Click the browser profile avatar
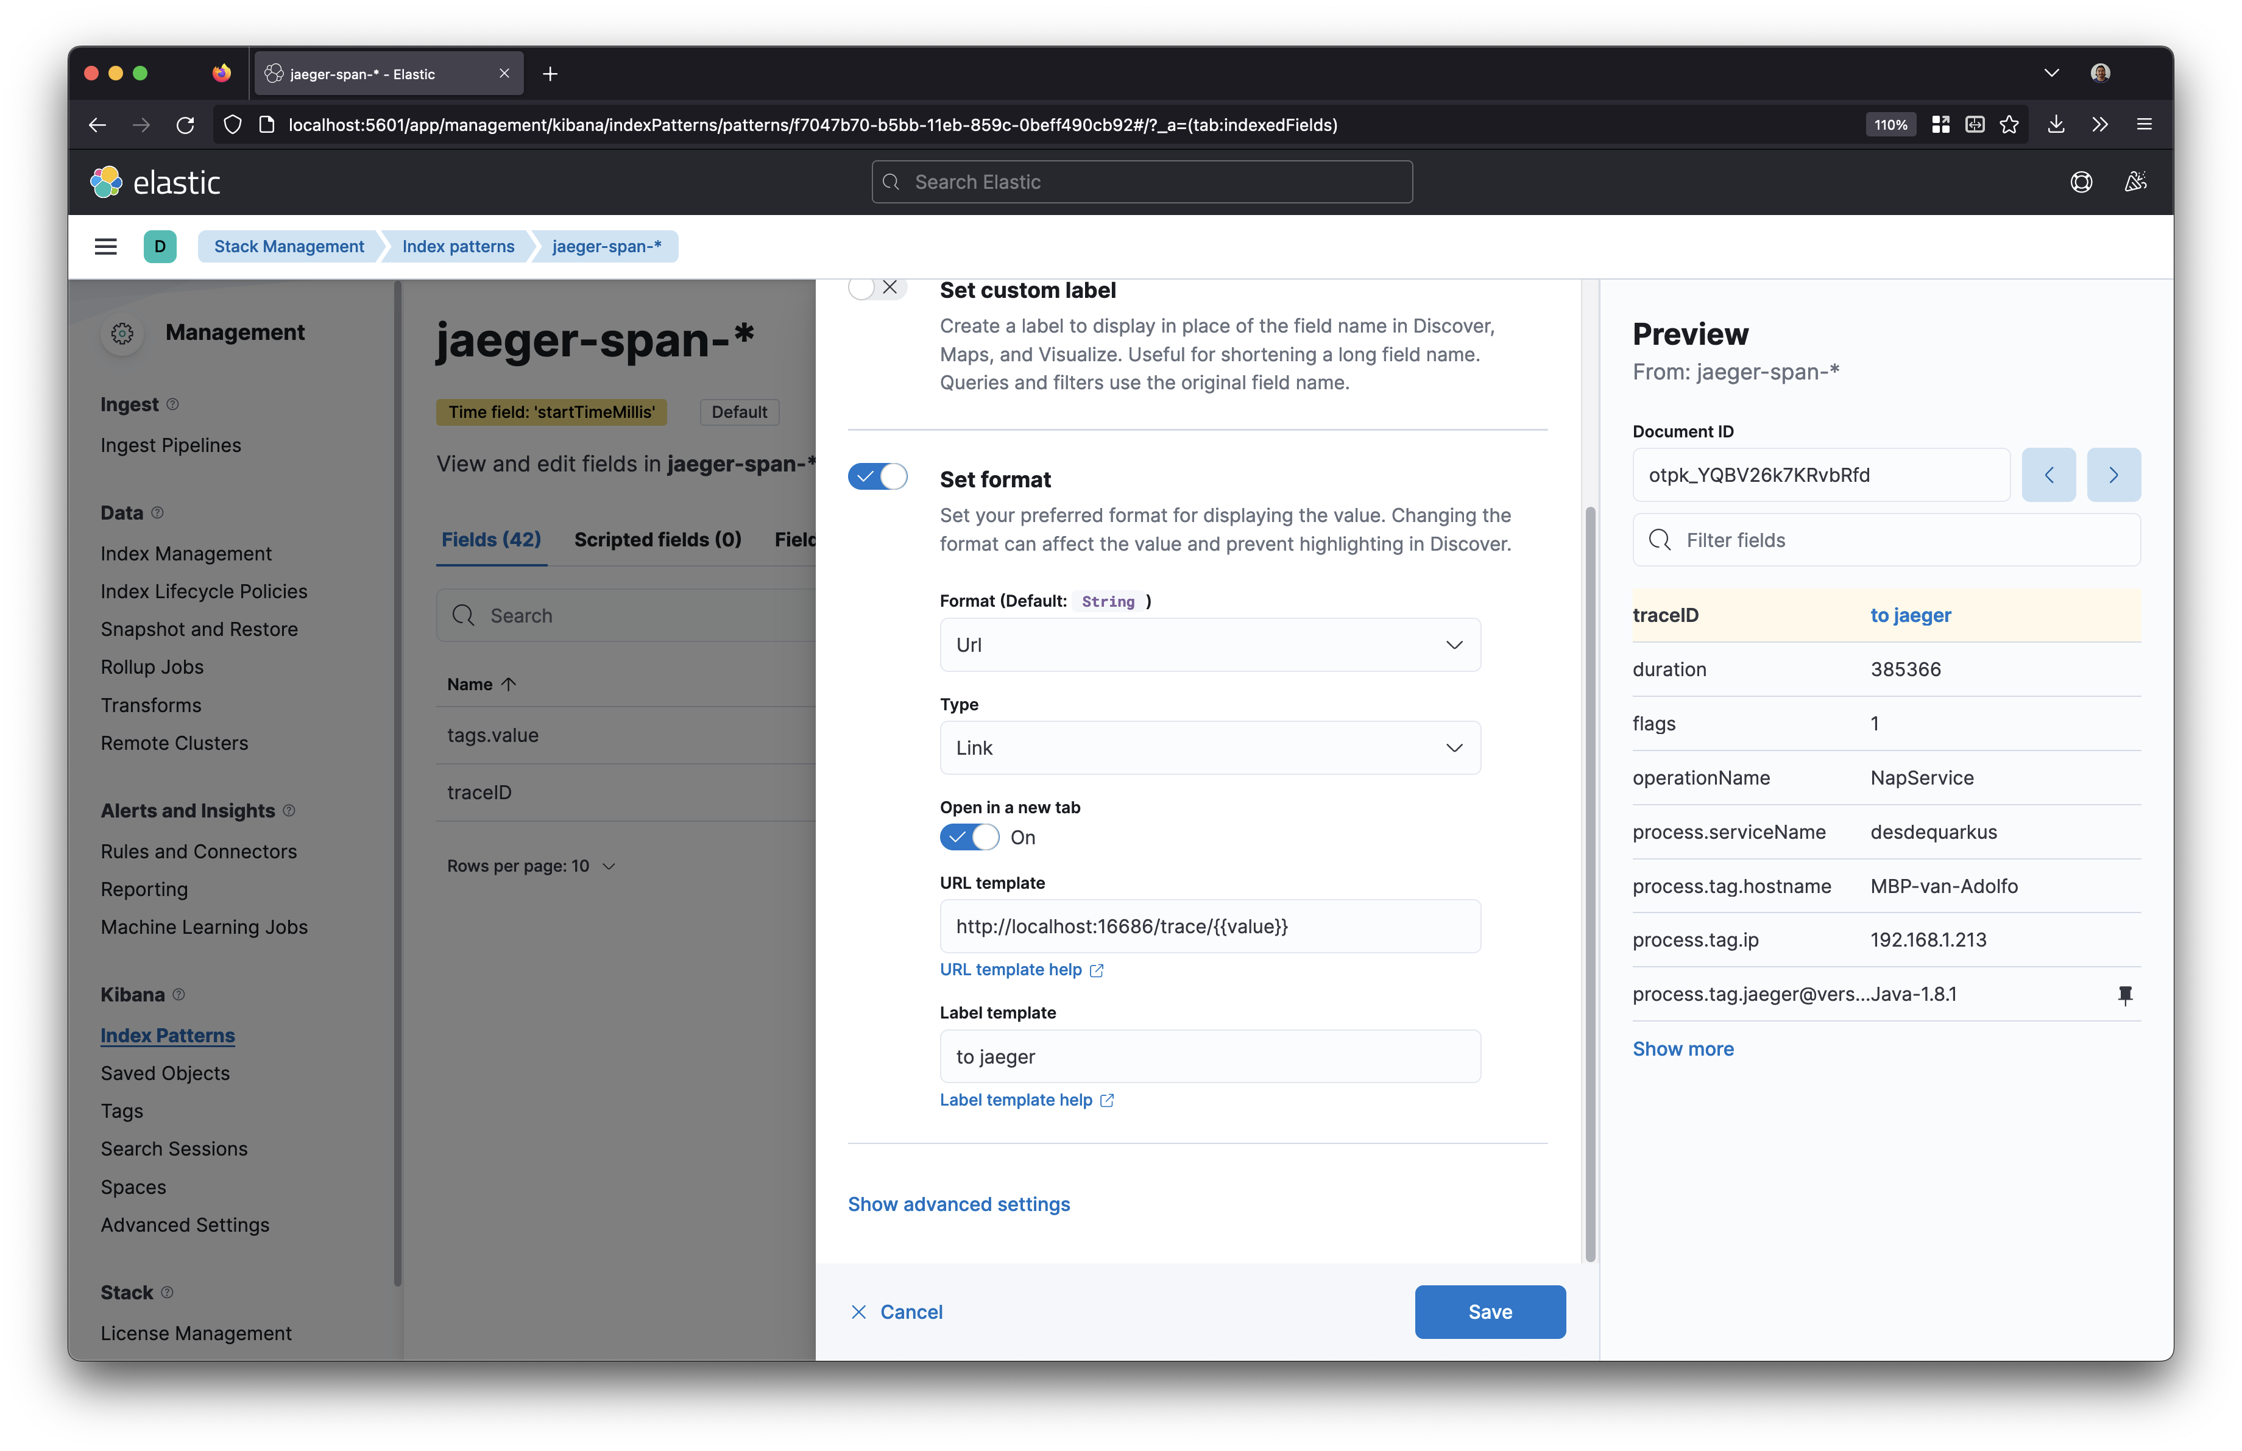Viewport: 2242px width, 1451px height. point(2100,74)
